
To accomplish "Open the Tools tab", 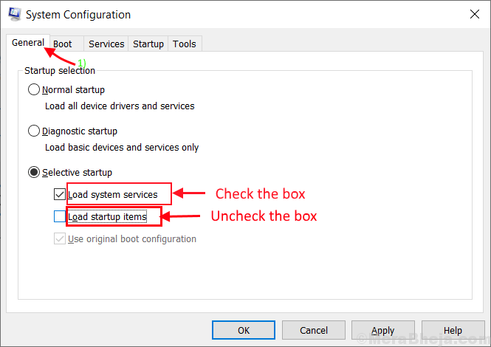I will pyautogui.click(x=185, y=44).
